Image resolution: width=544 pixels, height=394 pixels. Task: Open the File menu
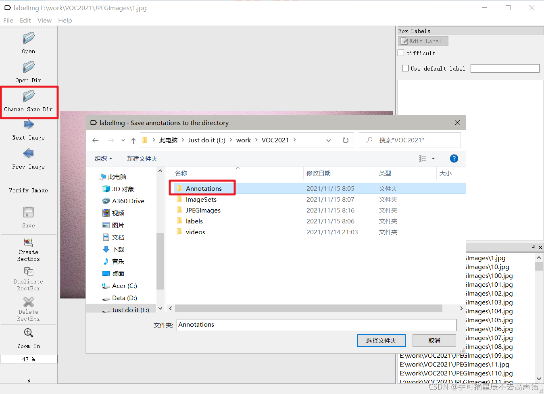8,20
